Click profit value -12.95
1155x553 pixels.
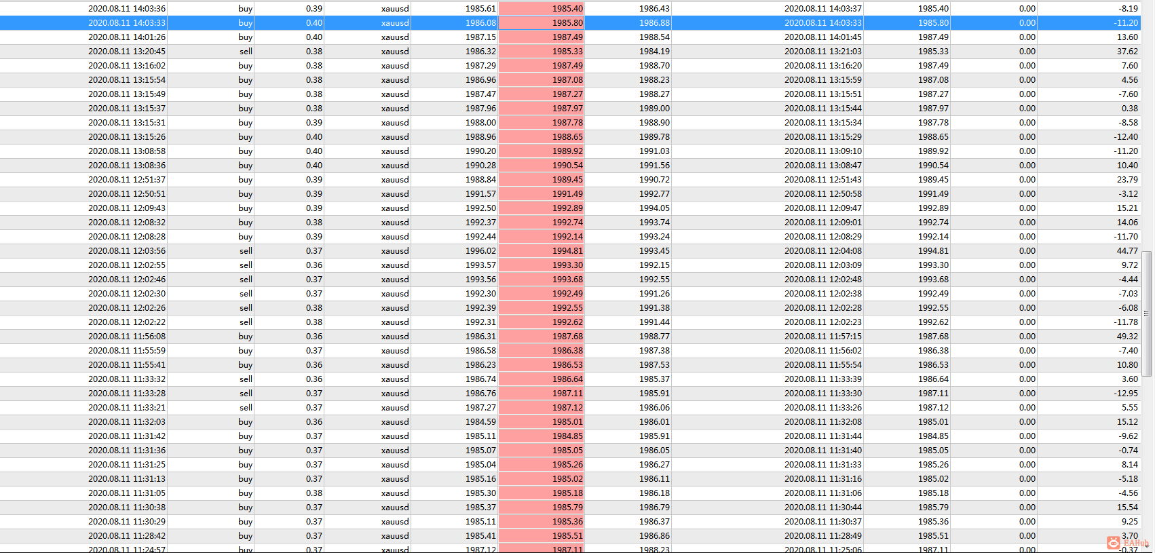[x=1126, y=394]
